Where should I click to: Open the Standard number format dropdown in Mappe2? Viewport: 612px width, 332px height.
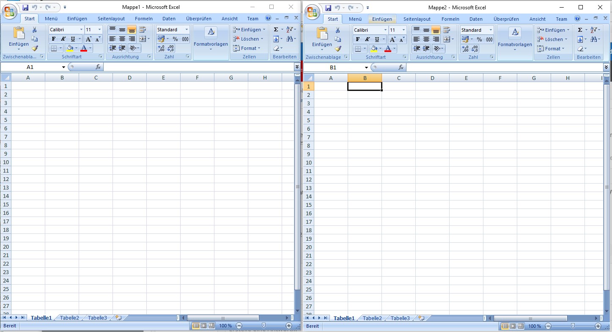click(x=491, y=30)
